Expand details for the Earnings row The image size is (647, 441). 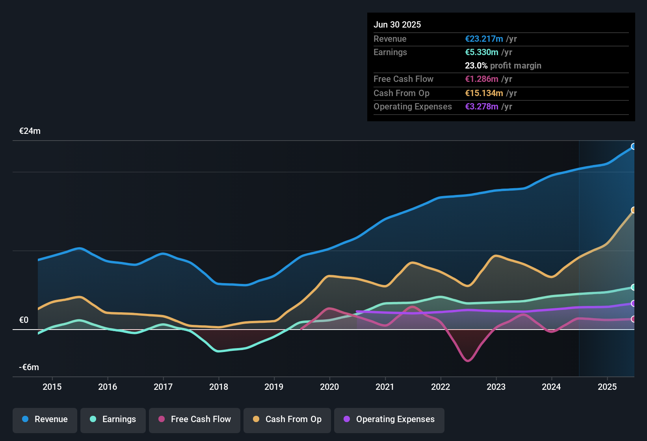(x=390, y=52)
